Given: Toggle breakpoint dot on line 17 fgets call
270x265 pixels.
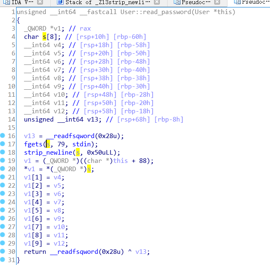Looking at the screenshot, I should pos(2,144).
